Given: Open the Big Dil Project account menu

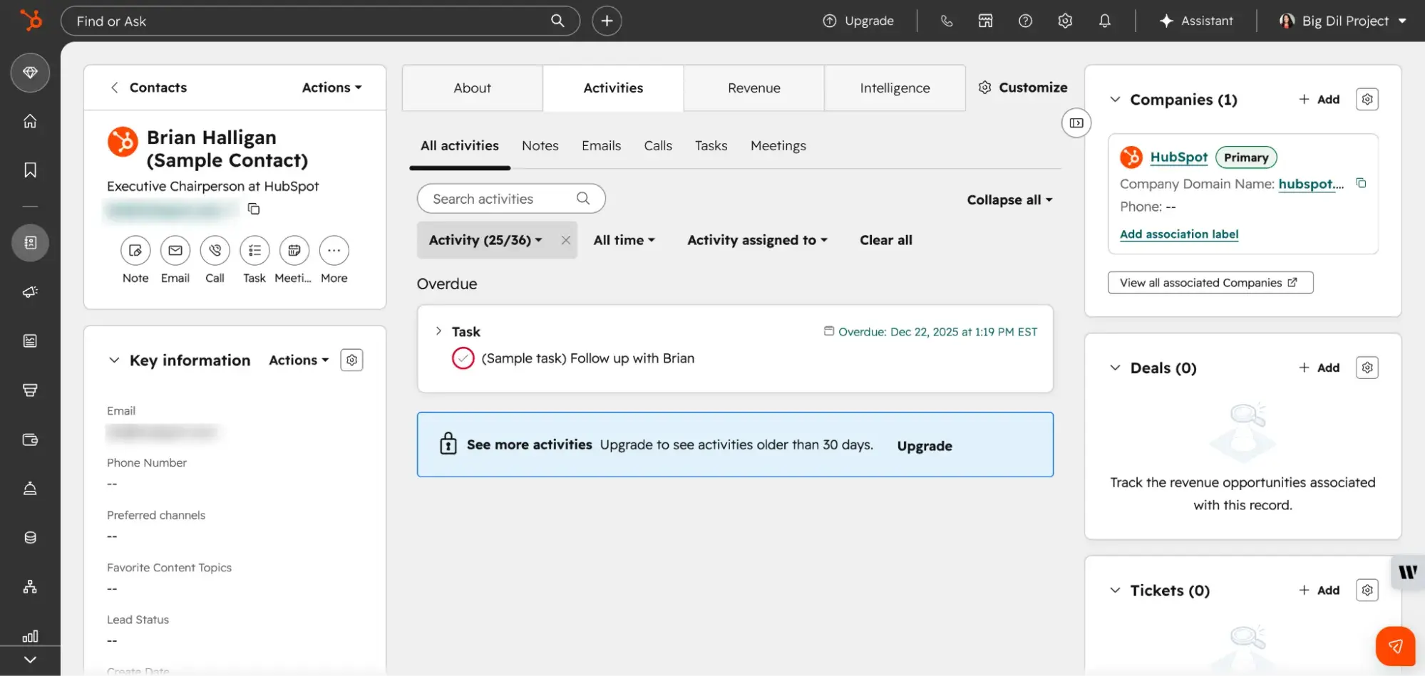Looking at the screenshot, I should [1343, 21].
